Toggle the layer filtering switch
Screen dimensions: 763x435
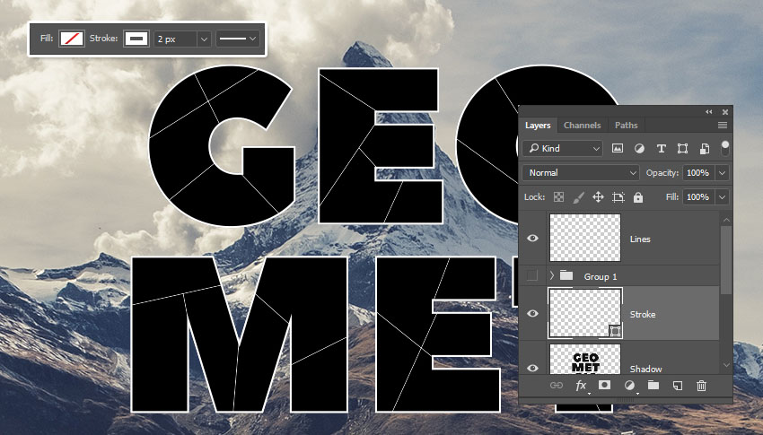click(x=725, y=148)
